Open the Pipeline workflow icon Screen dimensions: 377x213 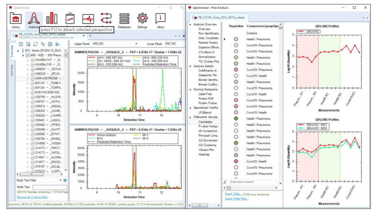pyautogui.click(x=106, y=19)
